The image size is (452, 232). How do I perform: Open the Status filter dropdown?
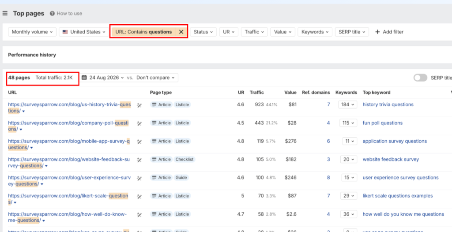coord(203,32)
